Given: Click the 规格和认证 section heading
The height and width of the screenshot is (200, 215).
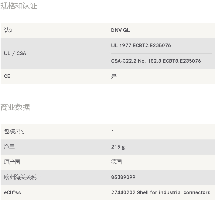Looking at the screenshot, I should point(19,6).
